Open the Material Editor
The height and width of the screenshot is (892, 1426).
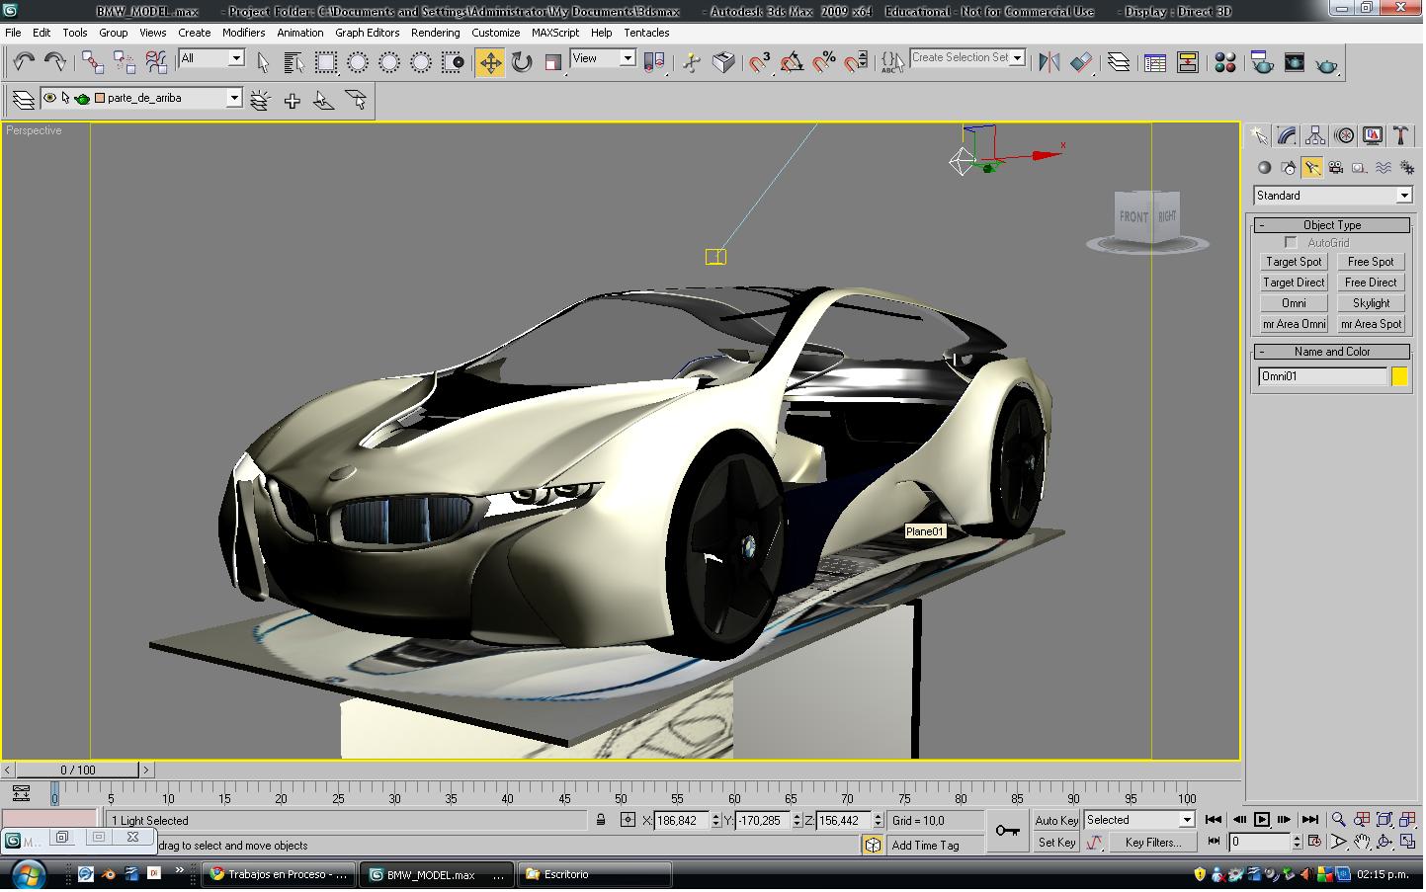(1225, 63)
